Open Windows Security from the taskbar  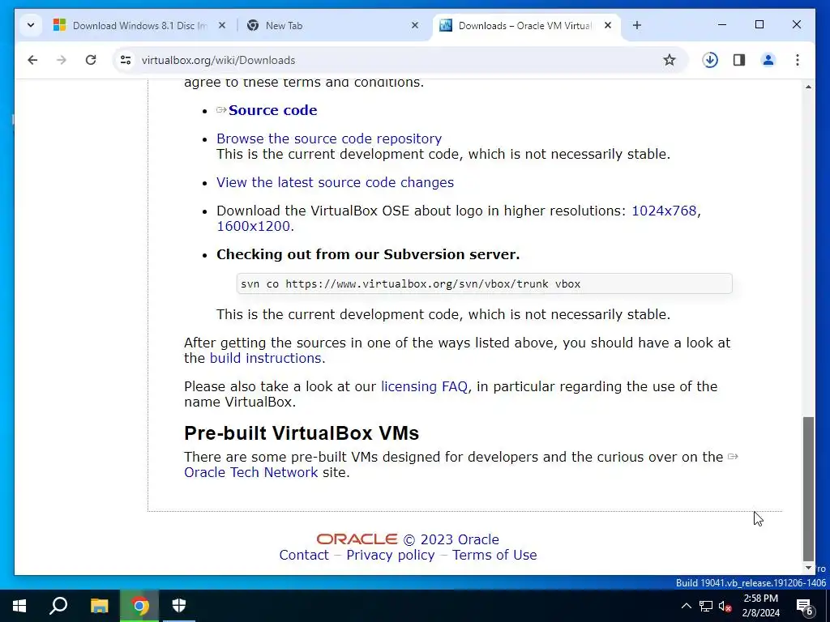tap(179, 606)
